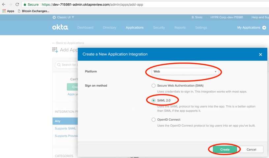Image resolution: width=269 pixels, height=158 pixels.
Task: Click the okta logo
Action: click(x=60, y=27)
